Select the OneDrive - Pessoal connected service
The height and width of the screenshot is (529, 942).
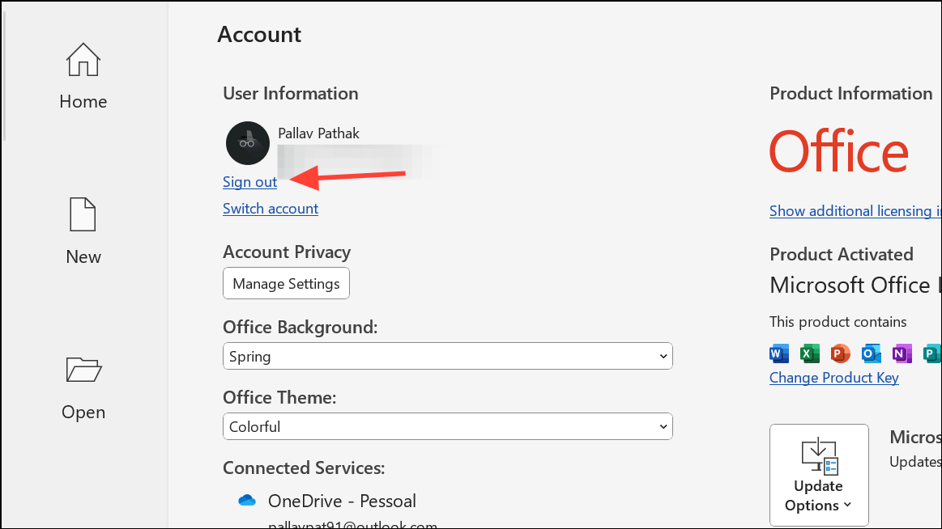click(342, 501)
